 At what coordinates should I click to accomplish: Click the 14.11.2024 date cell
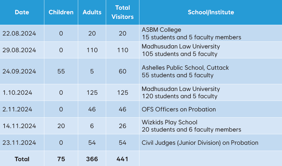pyautogui.click(x=19, y=126)
